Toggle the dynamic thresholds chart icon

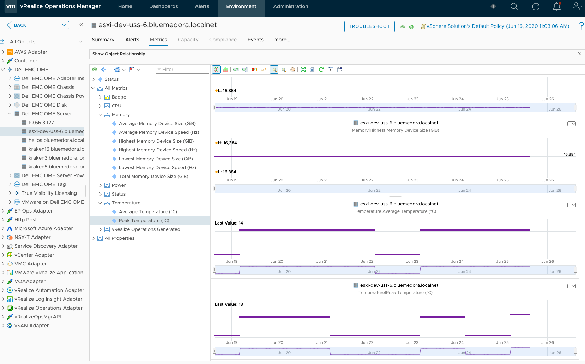tap(236, 70)
